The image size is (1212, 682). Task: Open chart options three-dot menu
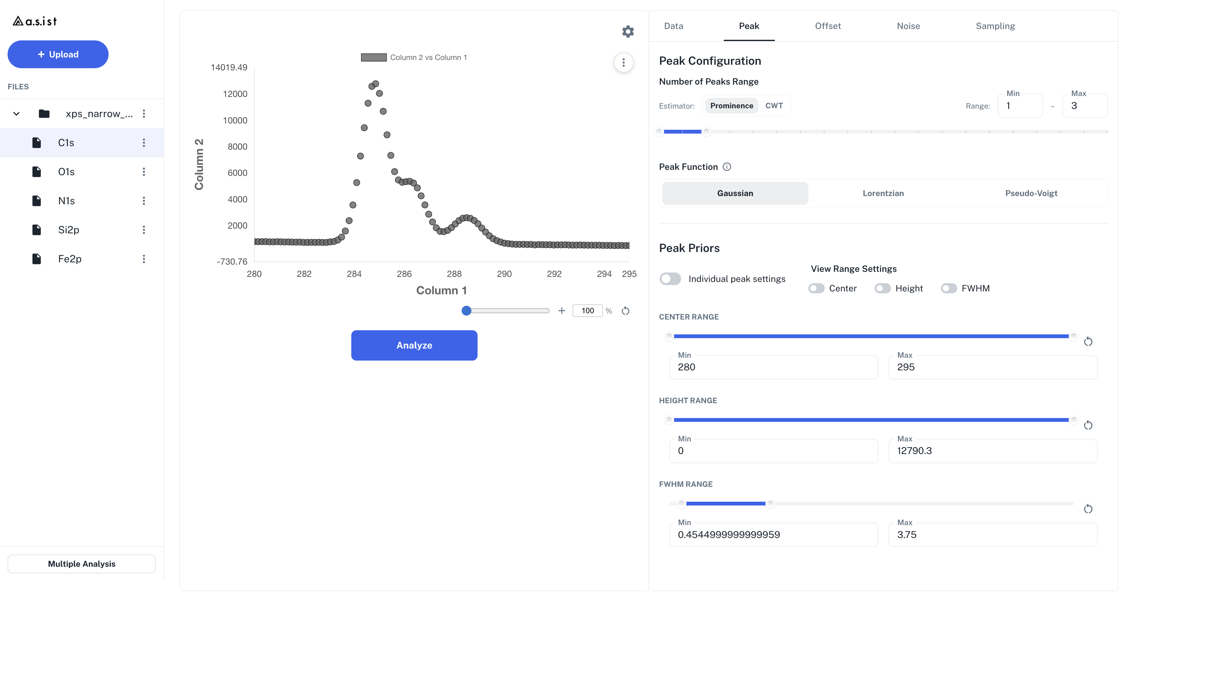pyautogui.click(x=623, y=63)
